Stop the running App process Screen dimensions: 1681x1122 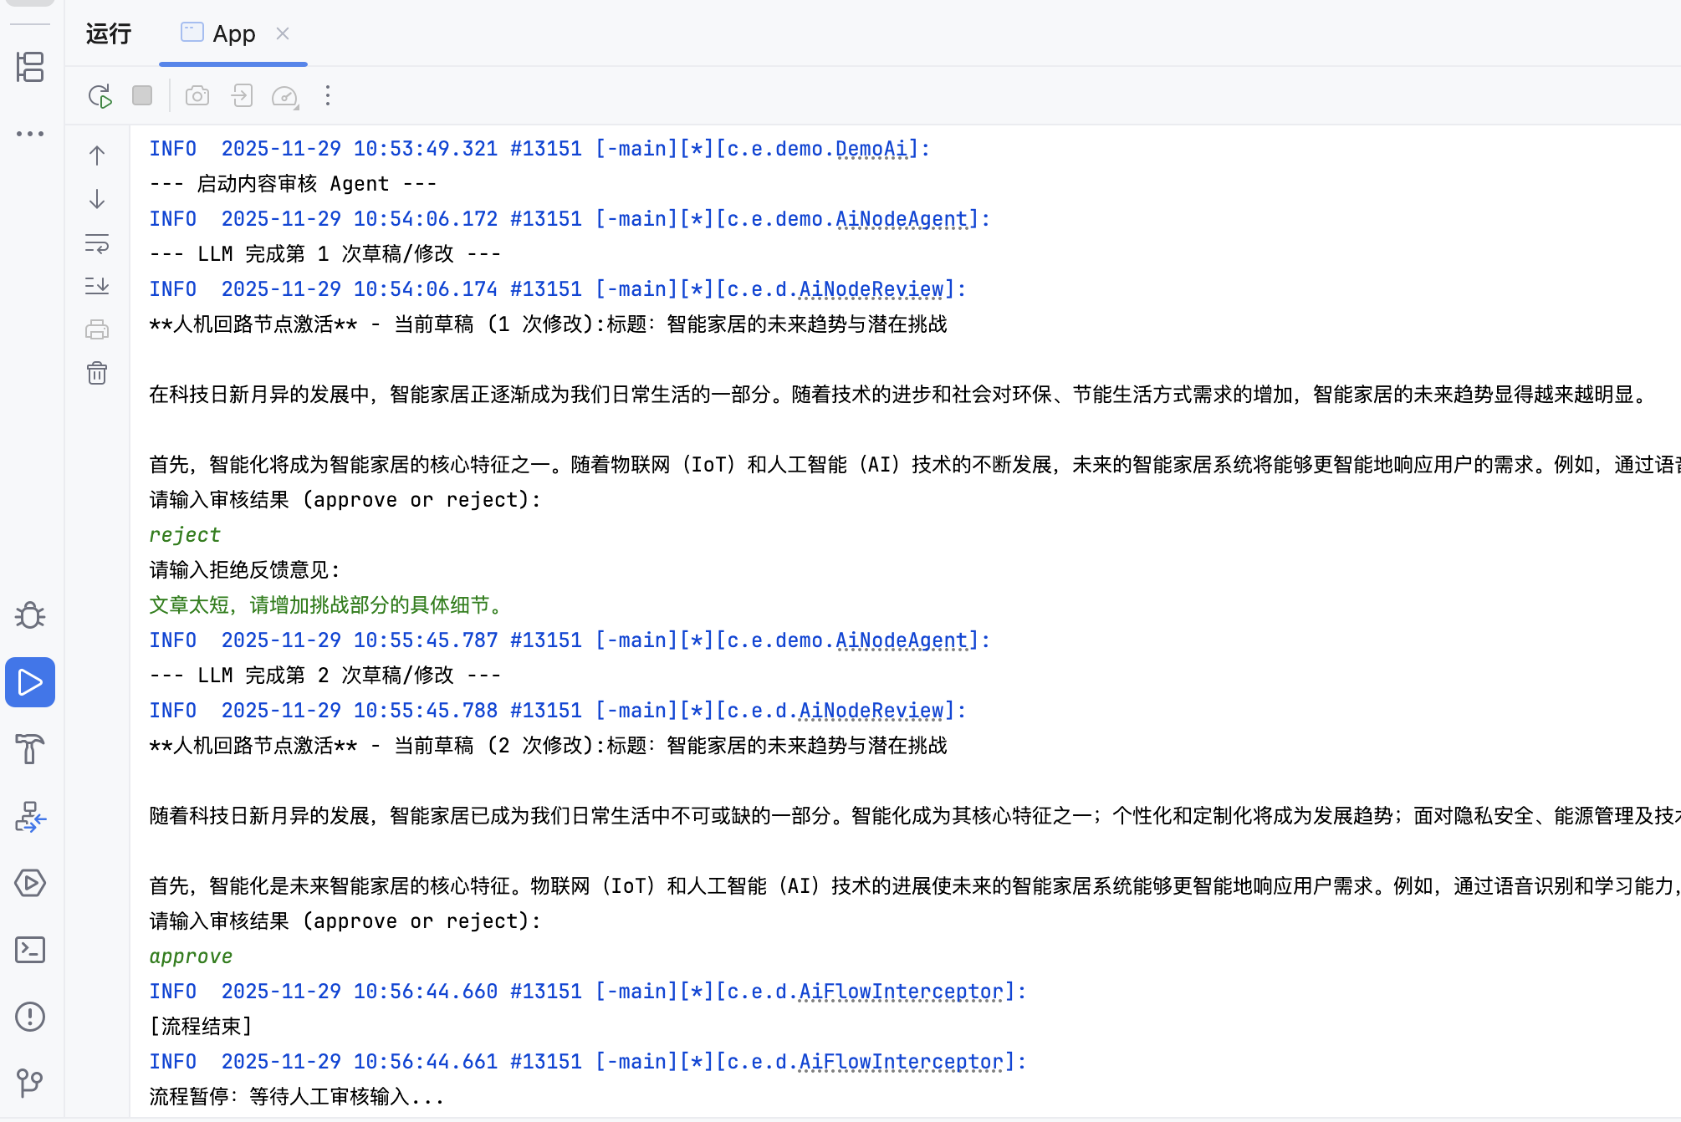point(142,95)
